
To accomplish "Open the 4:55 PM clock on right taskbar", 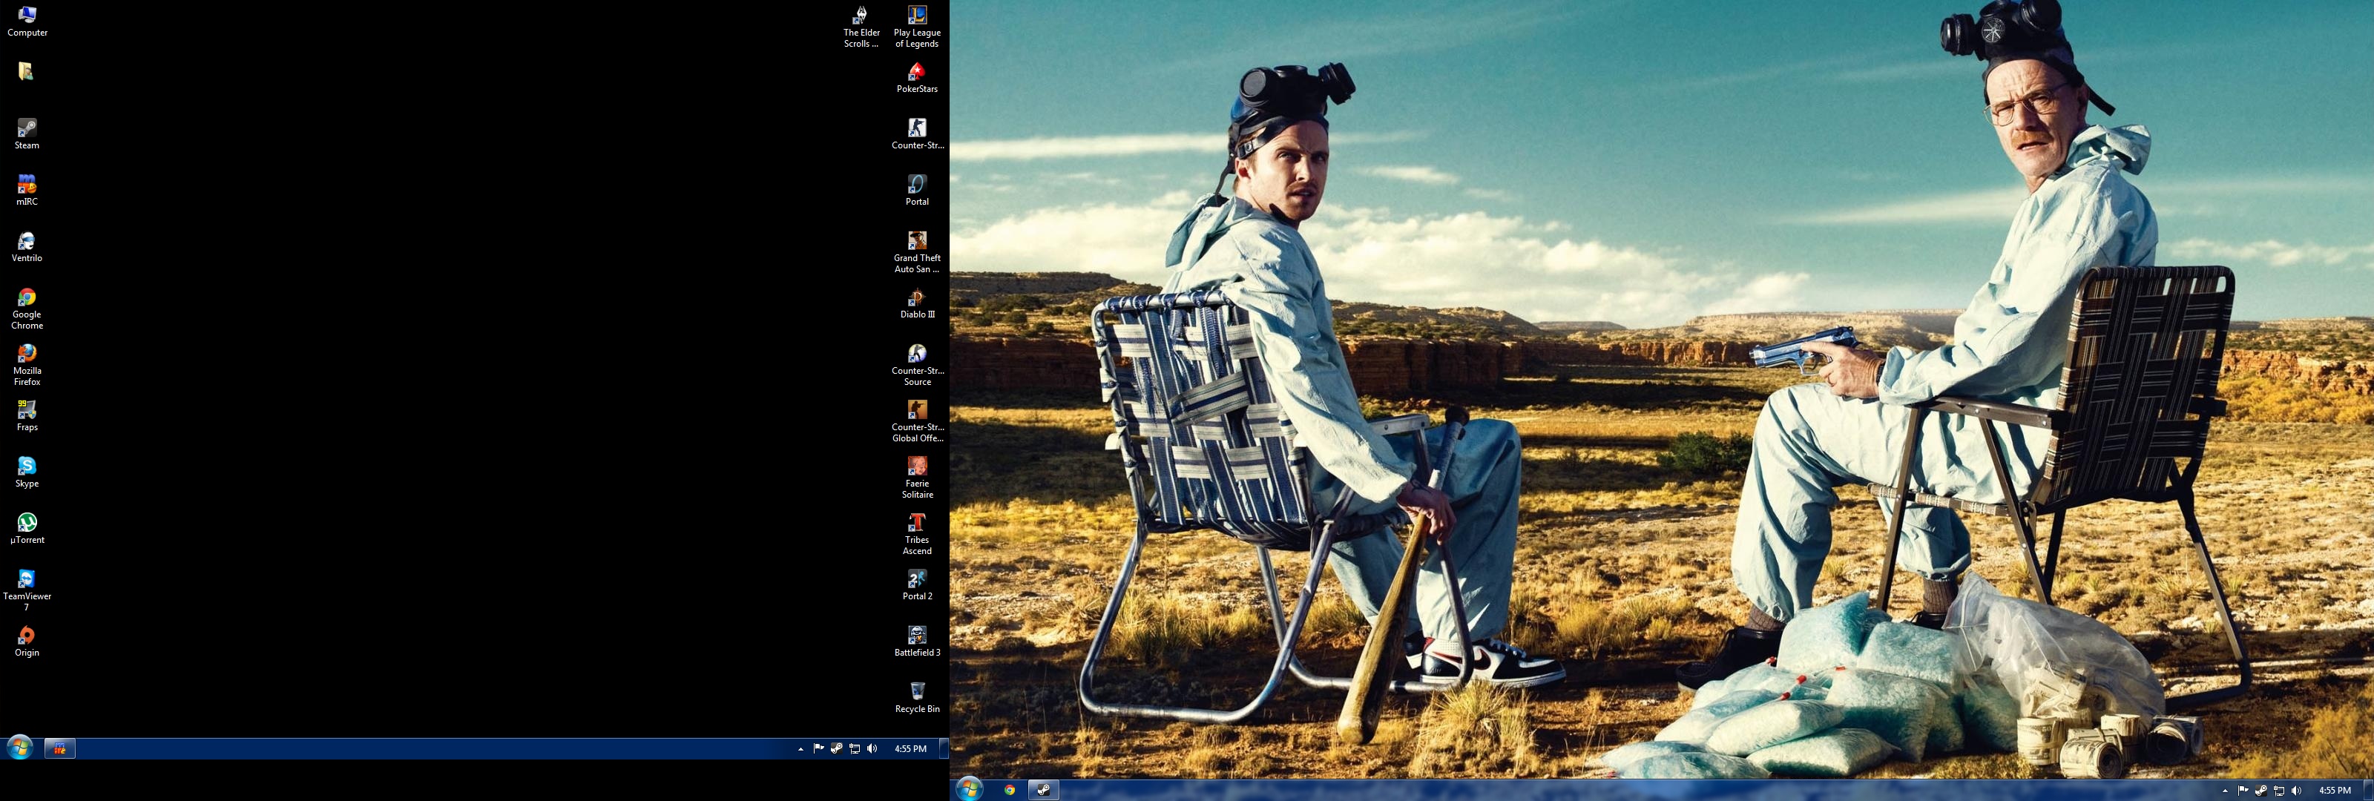I will coord(2335,790).
